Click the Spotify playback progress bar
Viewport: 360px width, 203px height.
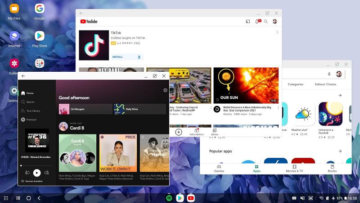pos(37,165)
